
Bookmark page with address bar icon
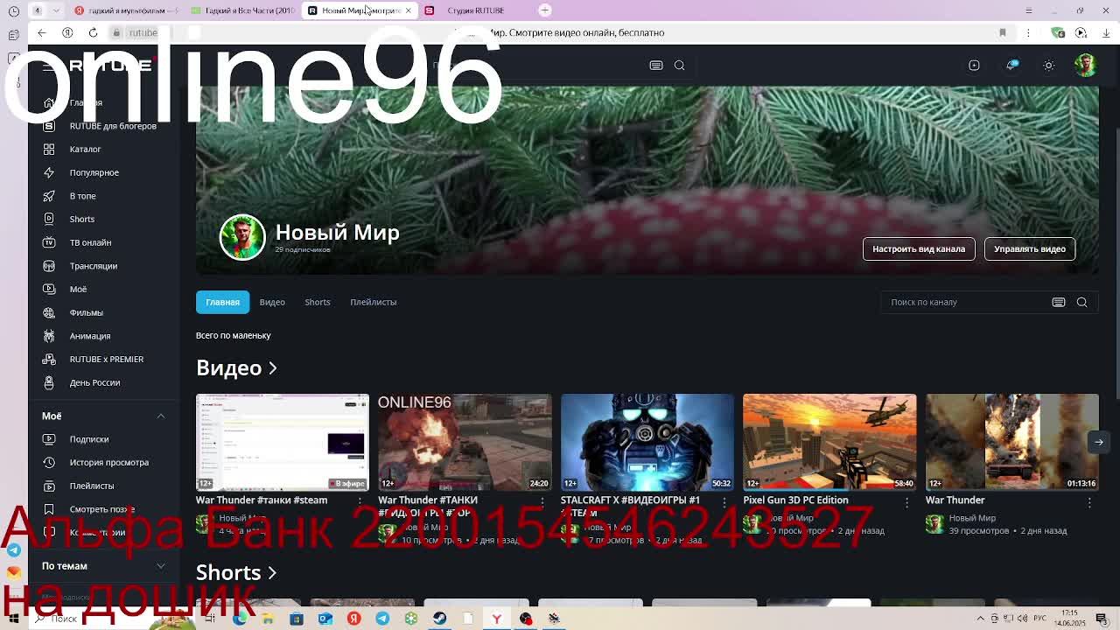[1003, 33]
